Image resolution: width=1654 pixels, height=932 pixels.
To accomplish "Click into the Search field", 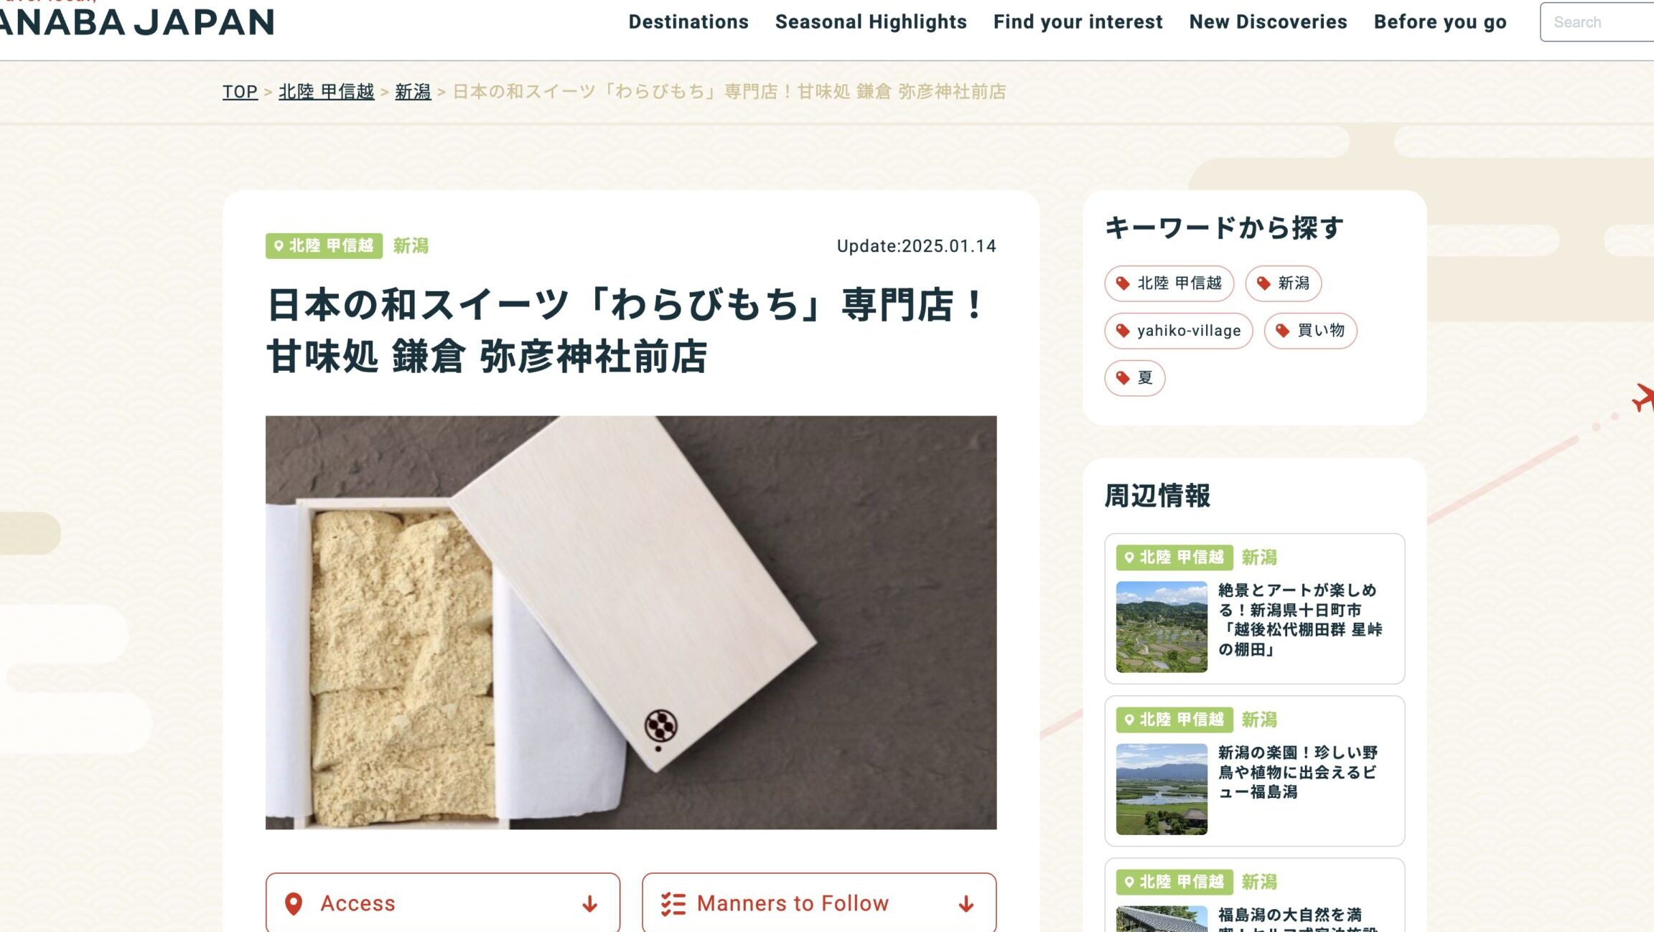I will point(1597,22).
